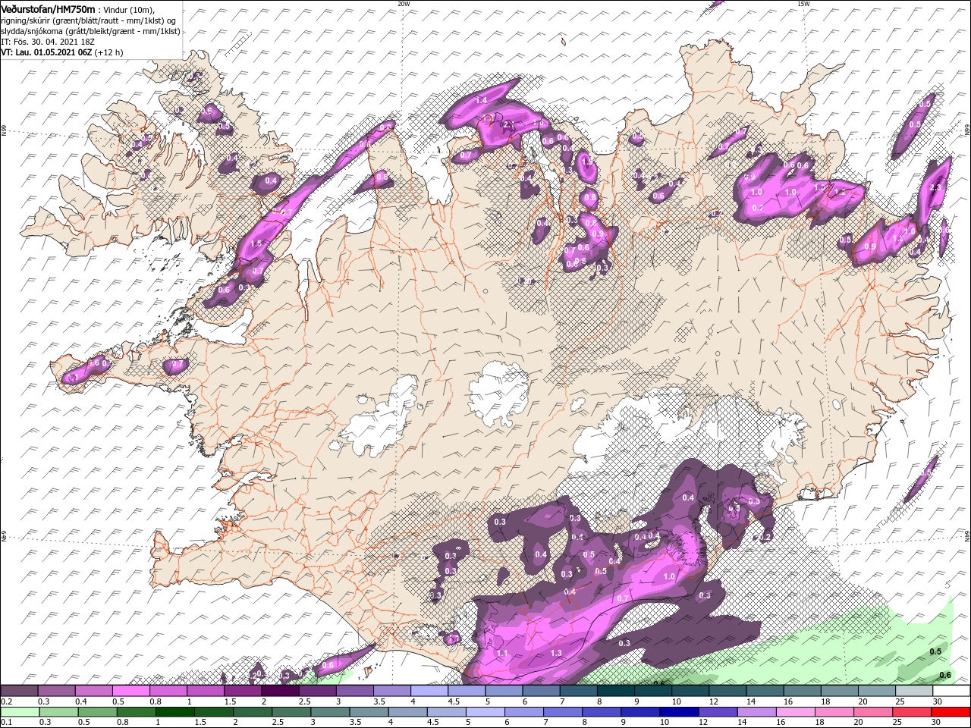Image resolution: width=971 pixels, height=728 pixels.
Task: Click the '2.3' snowfall value on the east coast
Action: click(x=935, y=188)
